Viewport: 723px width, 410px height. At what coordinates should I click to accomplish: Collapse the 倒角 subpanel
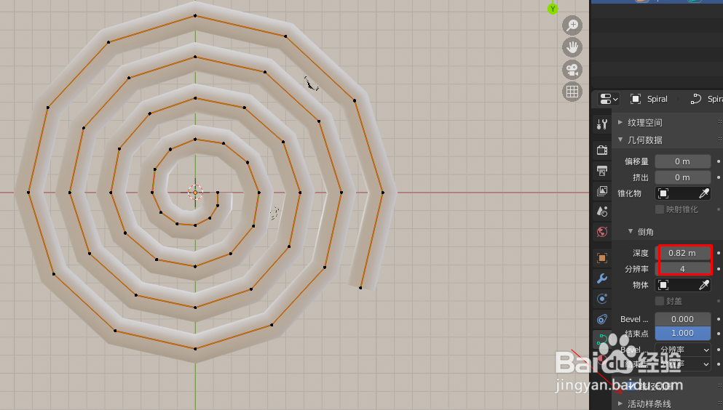click(x=631, y=231)
